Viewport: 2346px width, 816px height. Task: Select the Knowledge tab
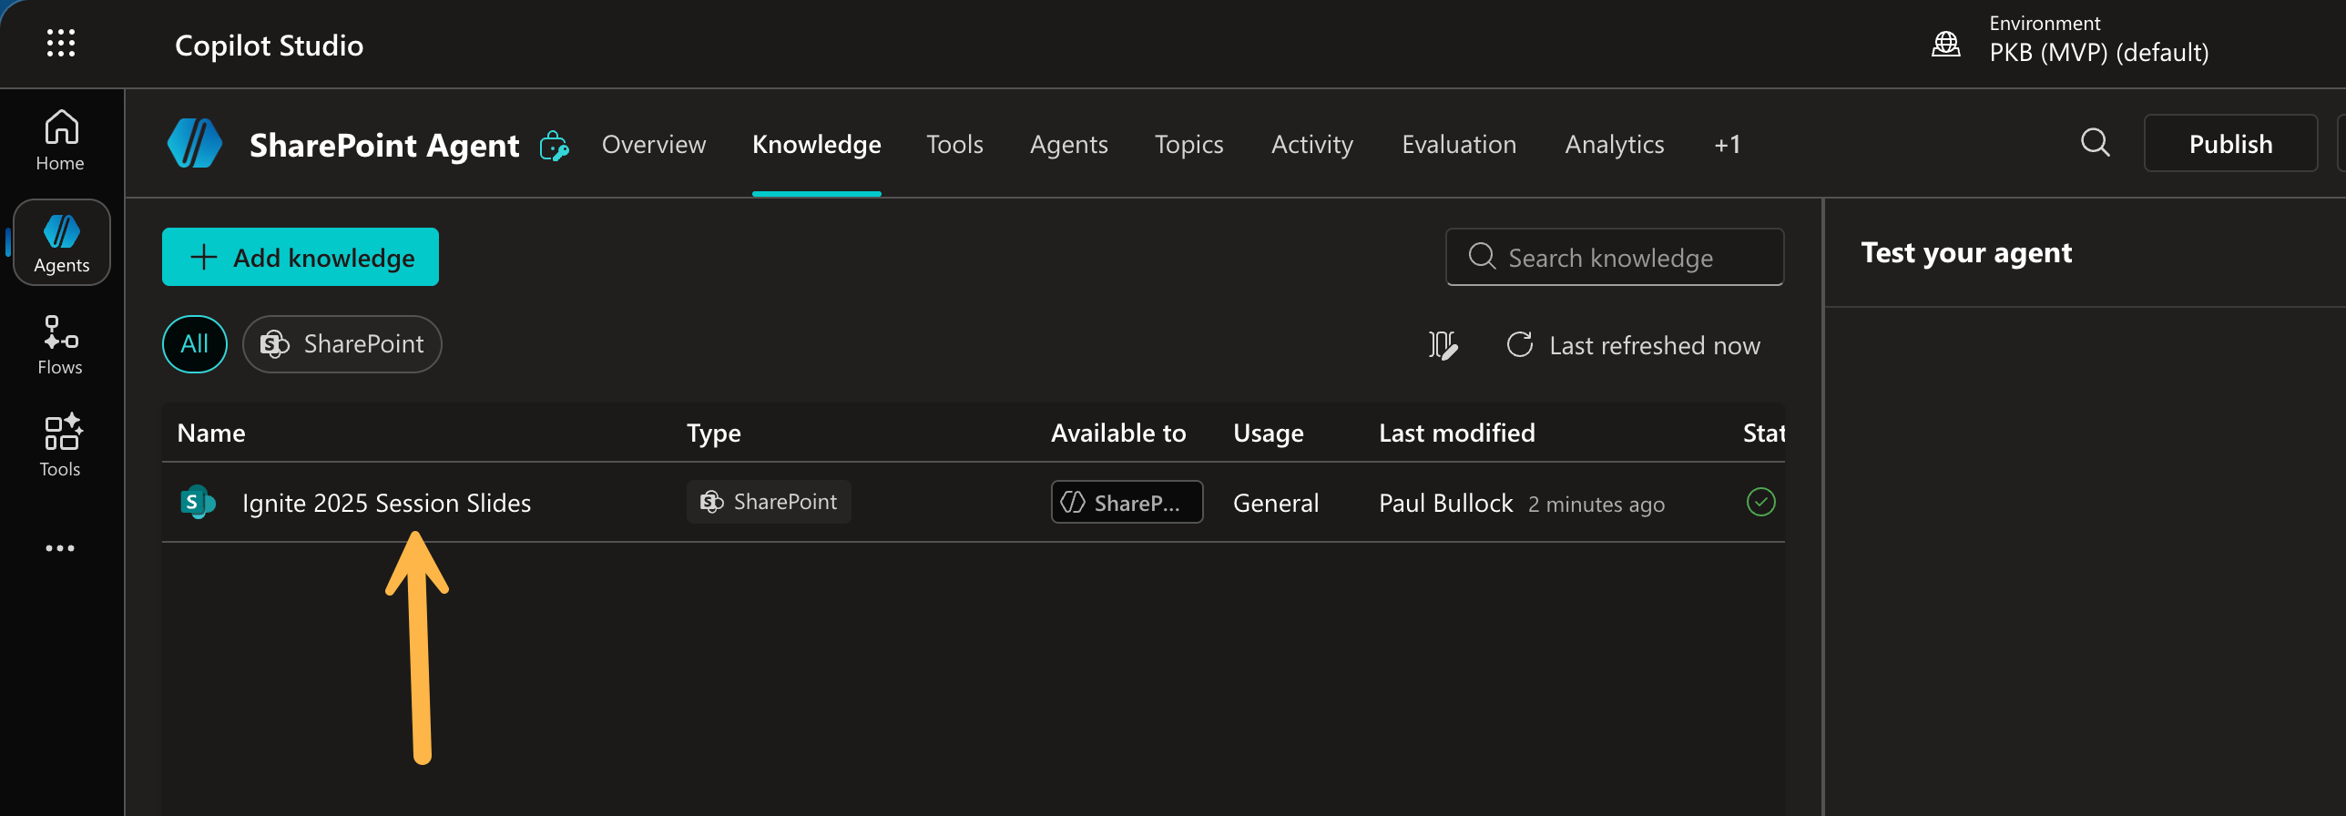(816, 144)
